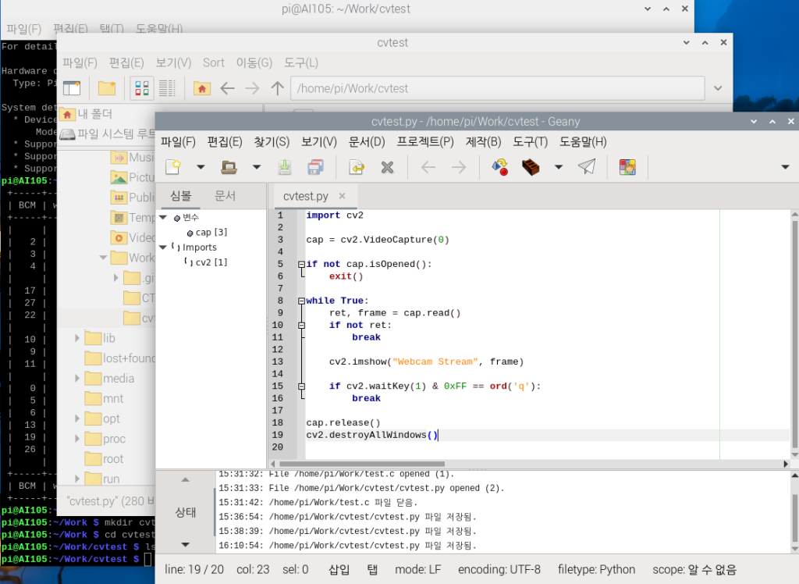The width and height of the screenshot is (799, 584).
Task: Reload the current file icon
Action: (x=356, y=167)
